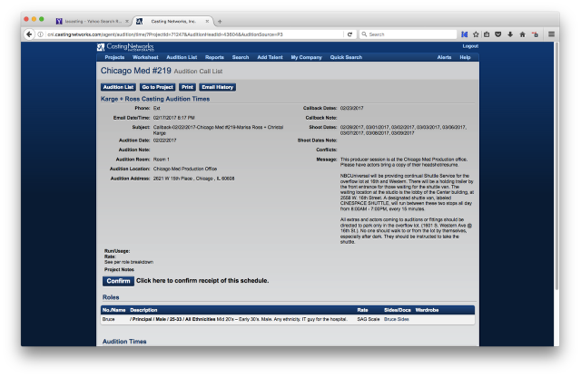This screenshot has width=581, height=377.
Task: Click the Audition List button
Action: pos(118,87)
